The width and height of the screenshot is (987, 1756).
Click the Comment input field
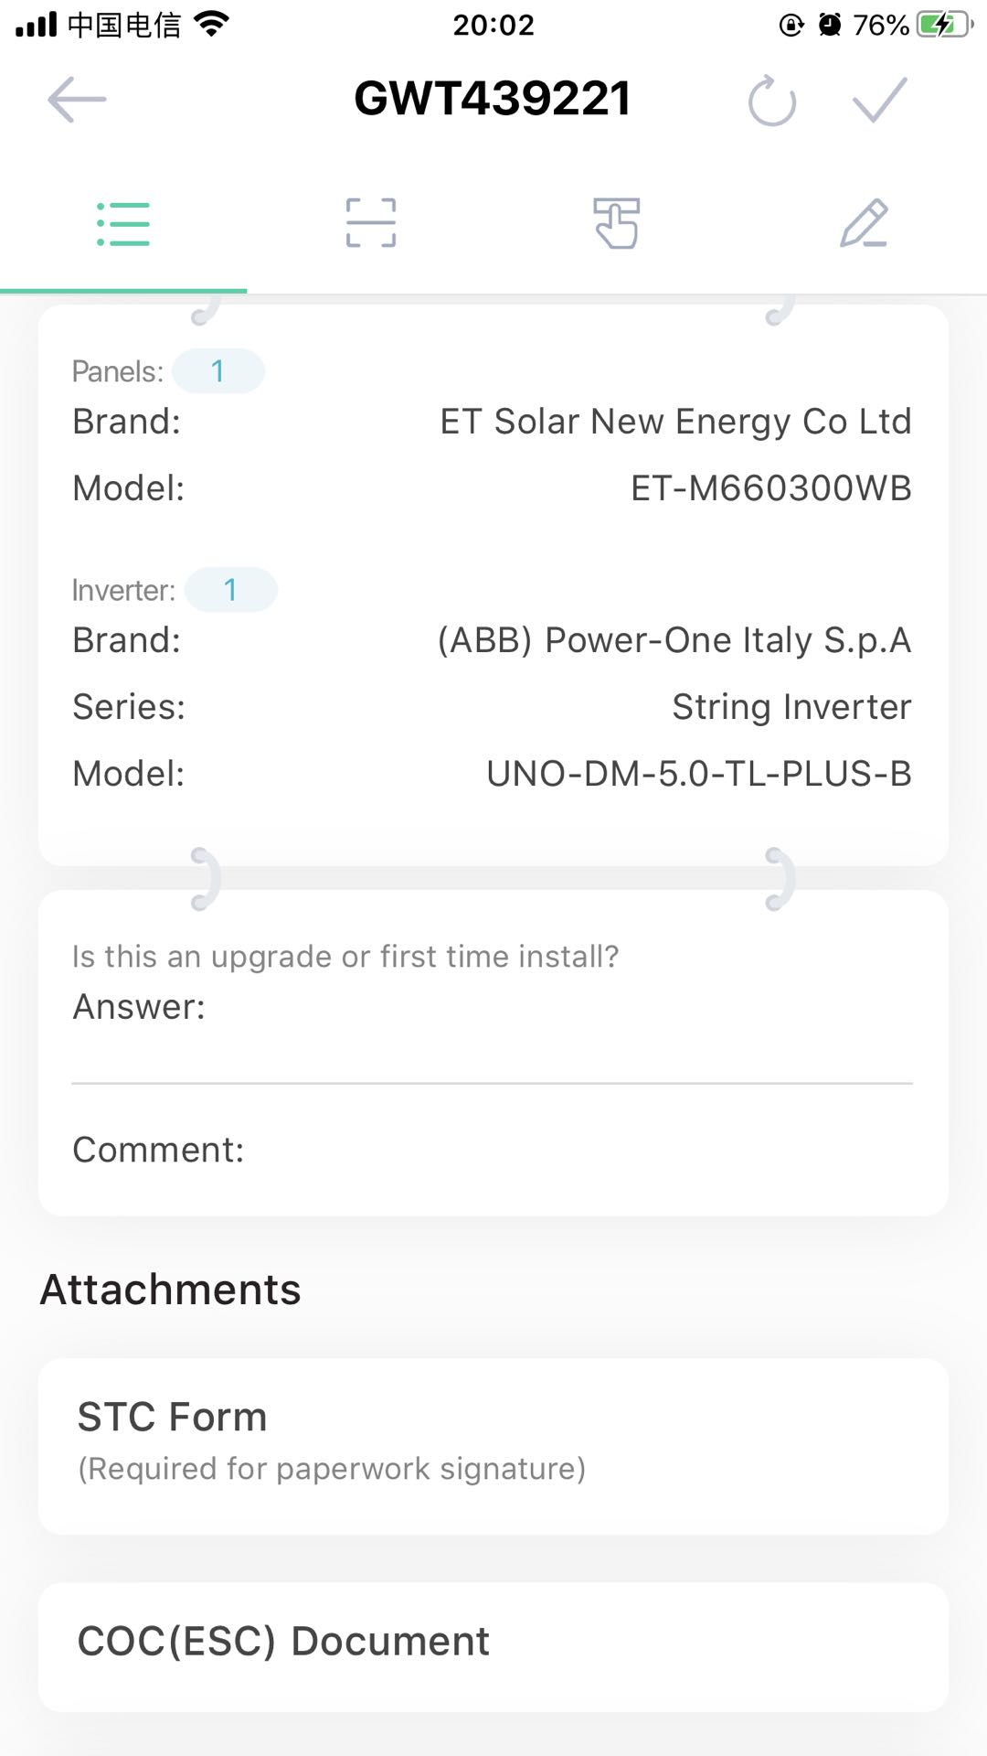(x=492, y=1150)
